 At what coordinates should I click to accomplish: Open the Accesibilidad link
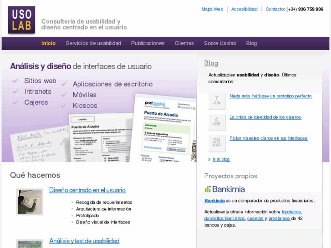244,9
